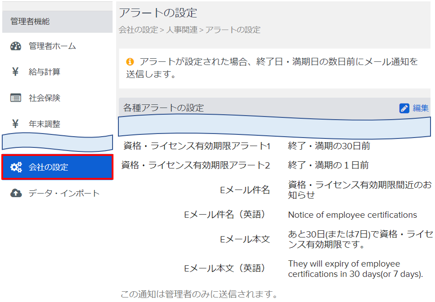Image resolution: width=435 pixels, height=302 pixels.
Task: Click the 管理者機能 sidebar header
Action: click(57, 22)
